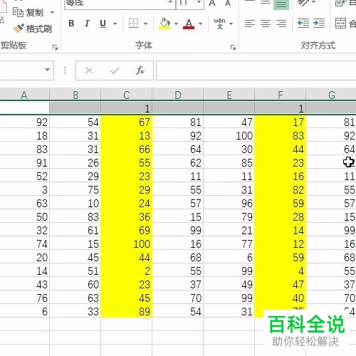Open underline style dropdown arrow
The height and width of the screenshot is (356, 356).
pos(115,23)
